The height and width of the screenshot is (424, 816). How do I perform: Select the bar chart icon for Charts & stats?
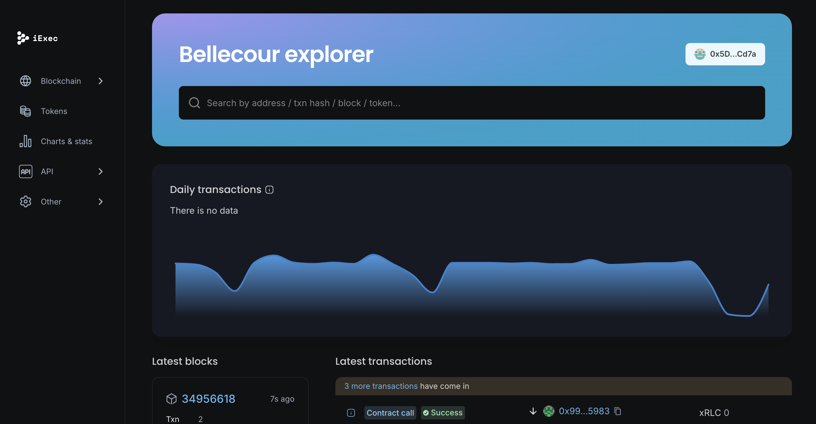tap(25, 142)
